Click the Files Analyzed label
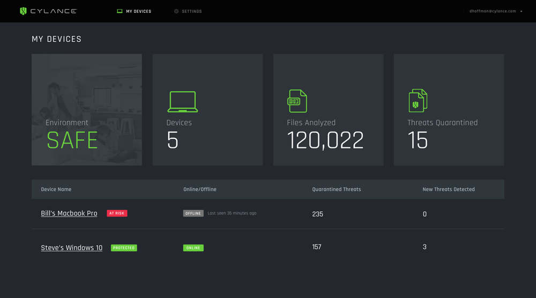 tap(311, 123)
